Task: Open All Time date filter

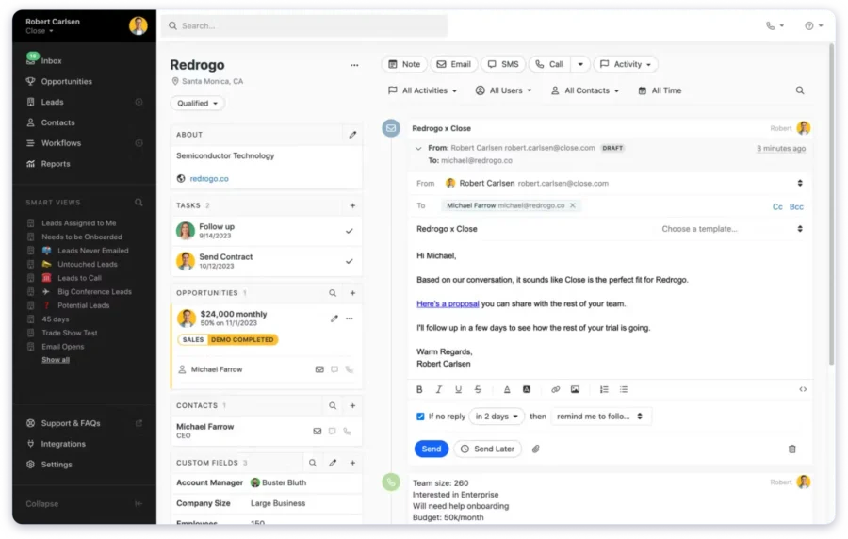Action: (x=660, y=90)
